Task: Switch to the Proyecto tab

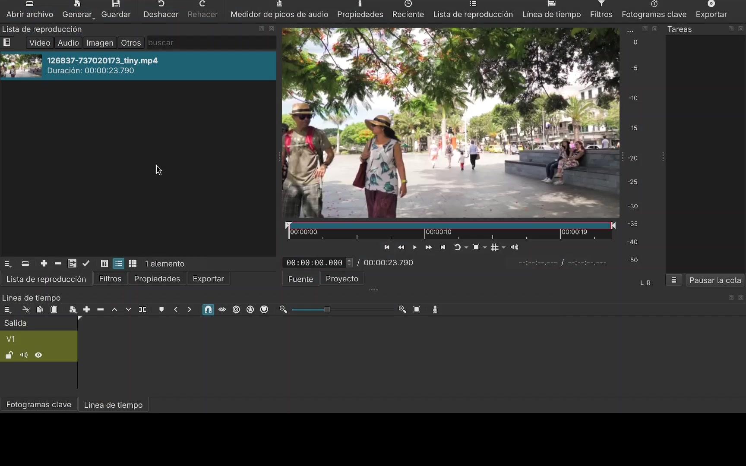Action: coord(342,279)
